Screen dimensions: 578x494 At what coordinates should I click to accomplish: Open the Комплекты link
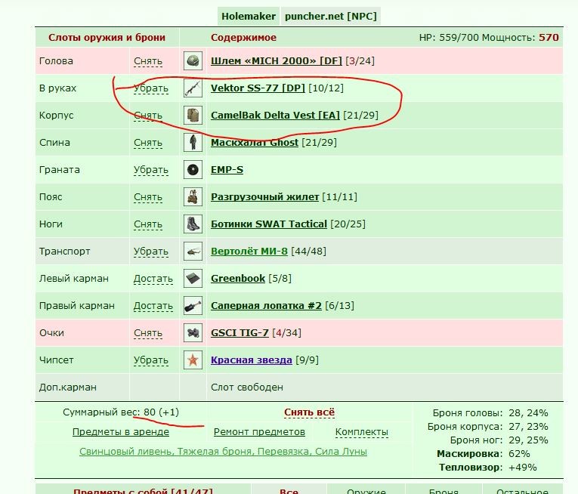362,432
